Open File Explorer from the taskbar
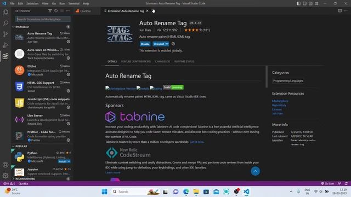 196,192
